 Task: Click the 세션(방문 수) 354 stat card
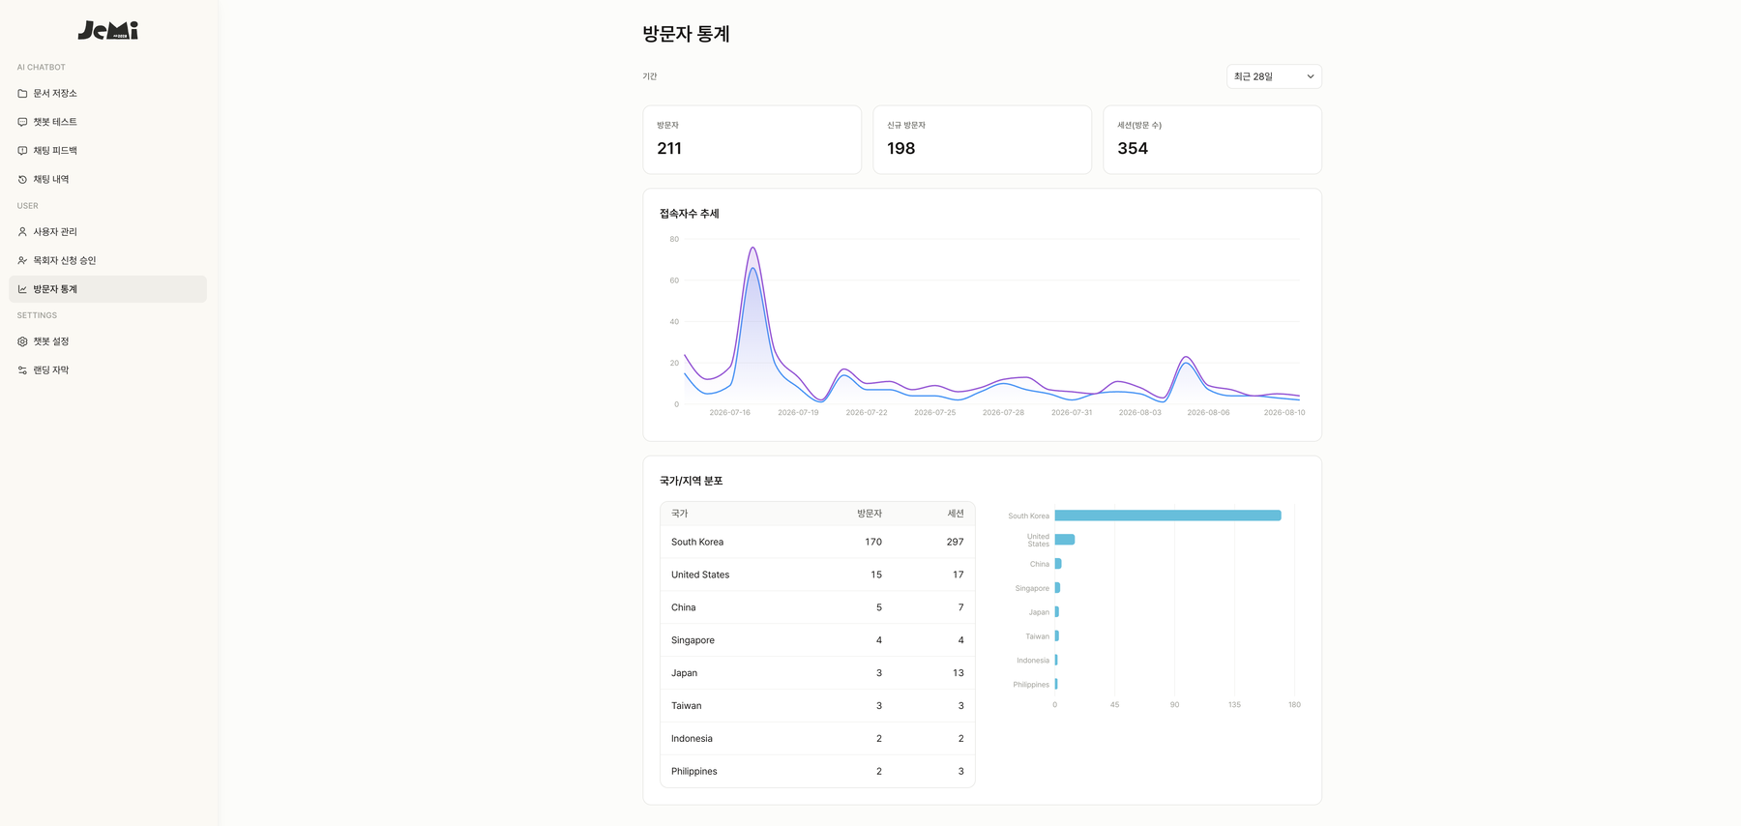click(1212, 139)
